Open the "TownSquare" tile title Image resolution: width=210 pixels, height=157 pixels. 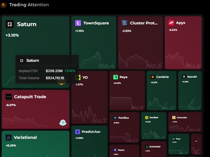tap(96, 23)
